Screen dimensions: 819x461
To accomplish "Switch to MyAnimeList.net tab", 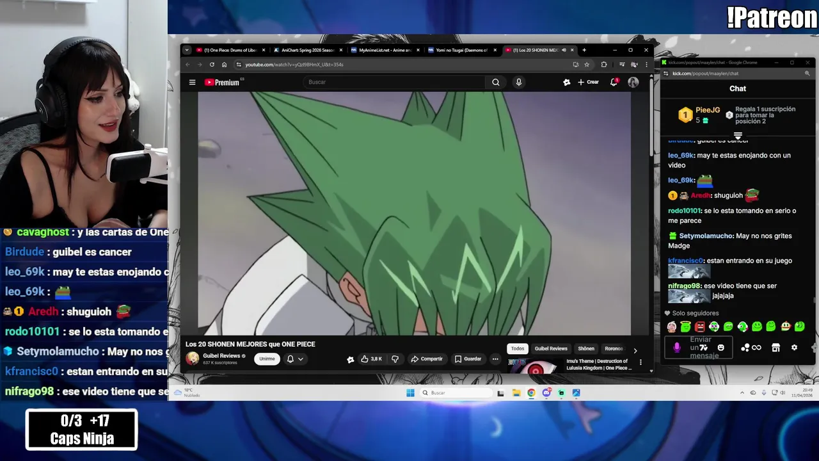I will [x=385, y=50].
